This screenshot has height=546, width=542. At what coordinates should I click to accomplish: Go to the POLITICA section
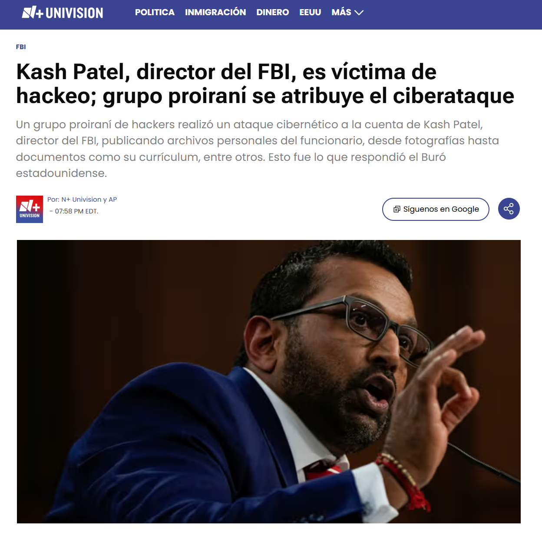coord(155,13)
